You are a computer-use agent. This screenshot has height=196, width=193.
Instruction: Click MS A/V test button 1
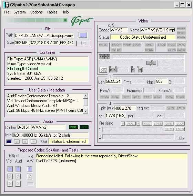30,169
